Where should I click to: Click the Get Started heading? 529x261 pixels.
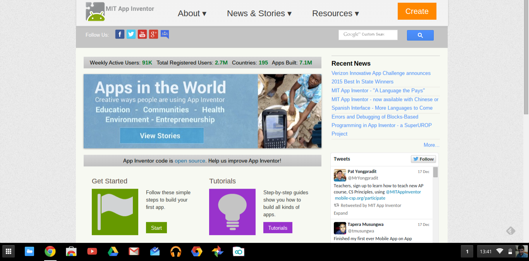coord(110,181)
